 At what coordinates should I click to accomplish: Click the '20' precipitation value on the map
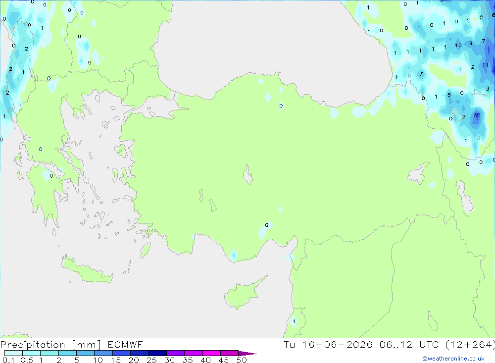point(477,115)
